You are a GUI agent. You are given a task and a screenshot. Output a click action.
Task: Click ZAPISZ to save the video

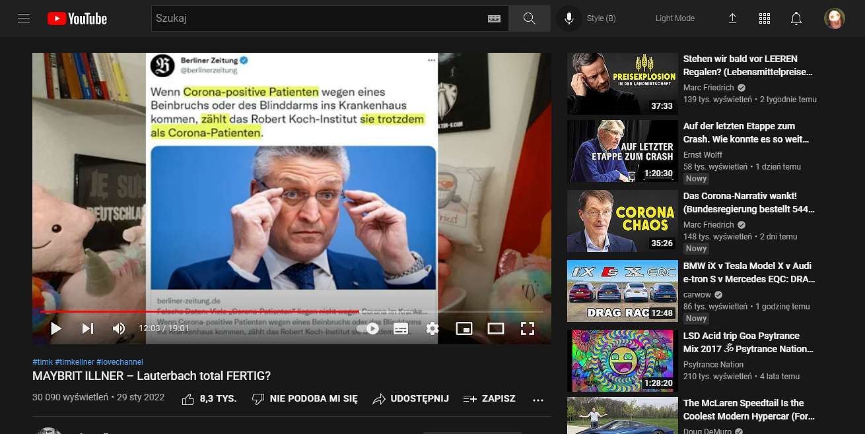[x=489, y=399]
